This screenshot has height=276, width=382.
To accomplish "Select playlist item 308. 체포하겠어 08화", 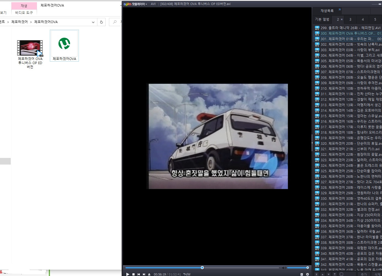I will (348, 77).
